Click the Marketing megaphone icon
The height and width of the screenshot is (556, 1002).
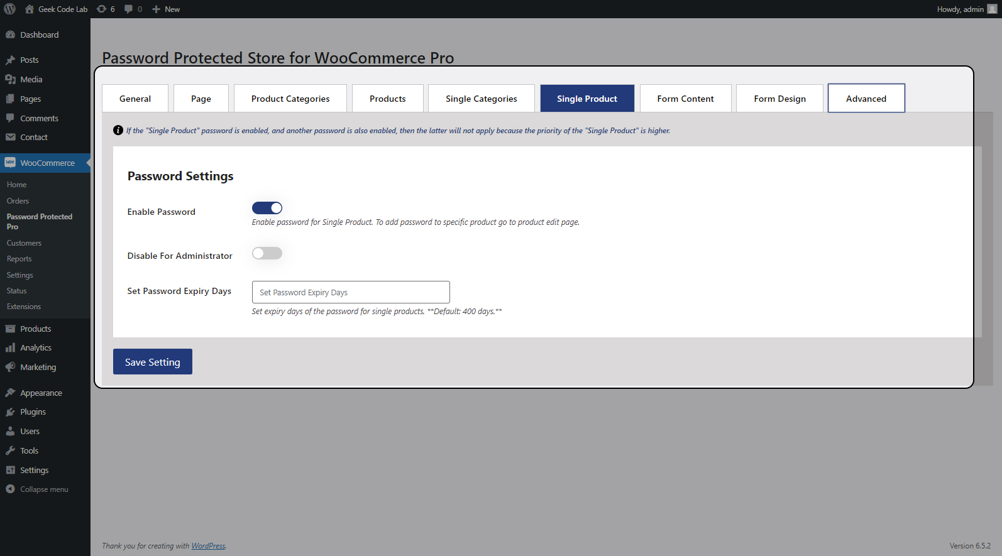pyautogui.click(x=10, y=367)
